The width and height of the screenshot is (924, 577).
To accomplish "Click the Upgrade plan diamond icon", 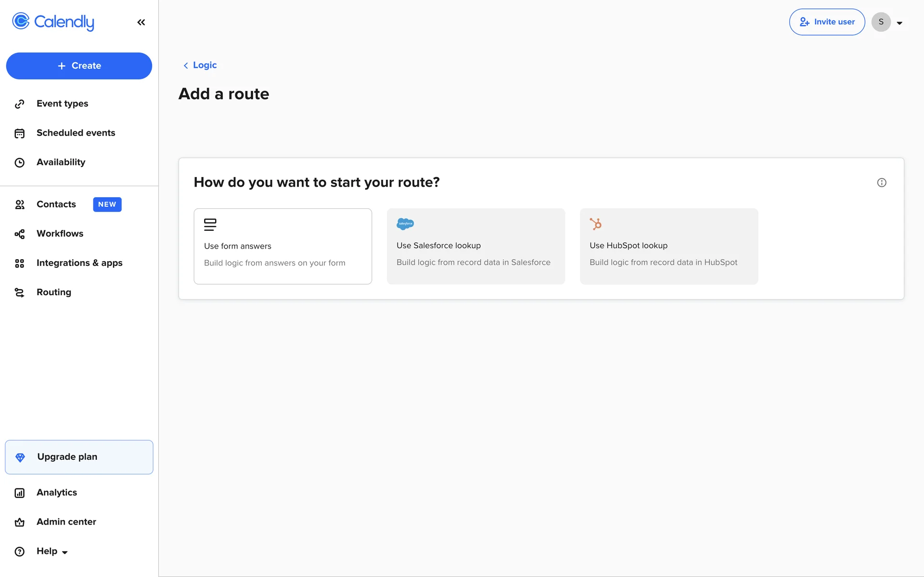I will [20, 457].
